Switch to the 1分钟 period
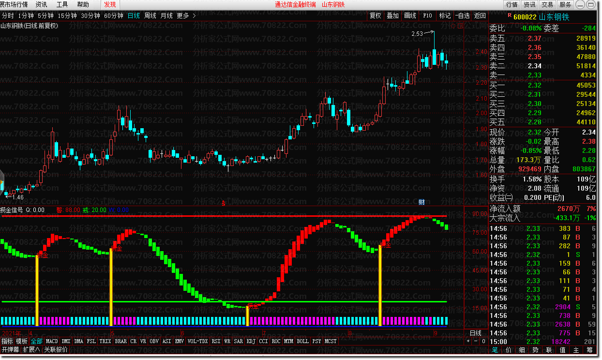The width and height of the screenshot is (602, 360). click(26, 15)
